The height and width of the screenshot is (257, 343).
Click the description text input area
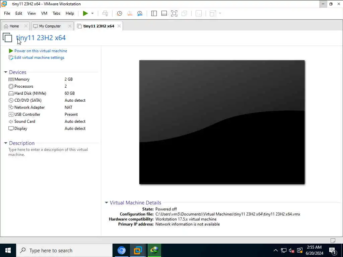pos(48,152)
